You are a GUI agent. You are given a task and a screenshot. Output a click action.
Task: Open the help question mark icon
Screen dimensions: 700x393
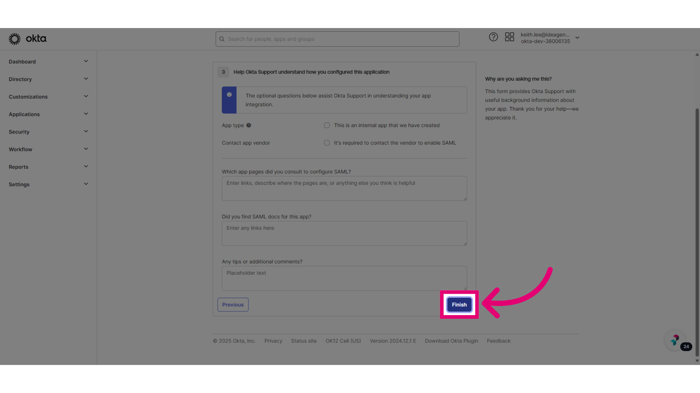click(x=493, y=37)
